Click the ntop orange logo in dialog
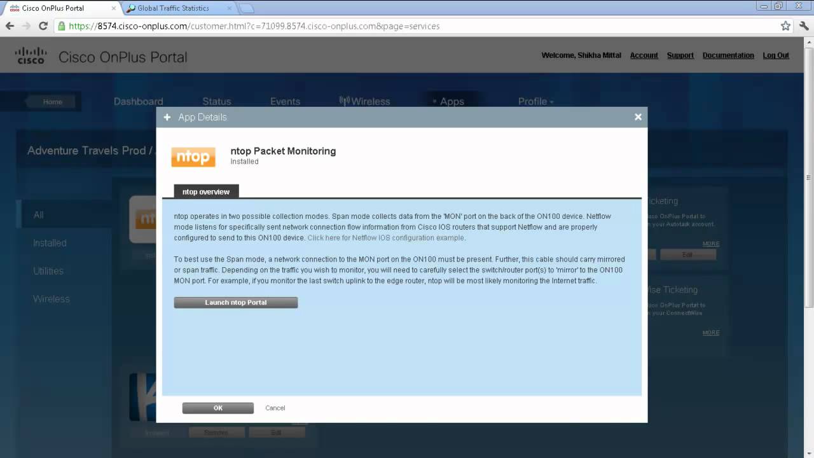Viewport: 814px width, 458px height. (x=193, y=157)
